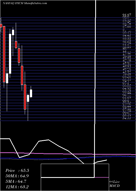Viewport: 136px width, 191px height.
Task: Click the '12MA : 63.2' value
Action: 17,187
